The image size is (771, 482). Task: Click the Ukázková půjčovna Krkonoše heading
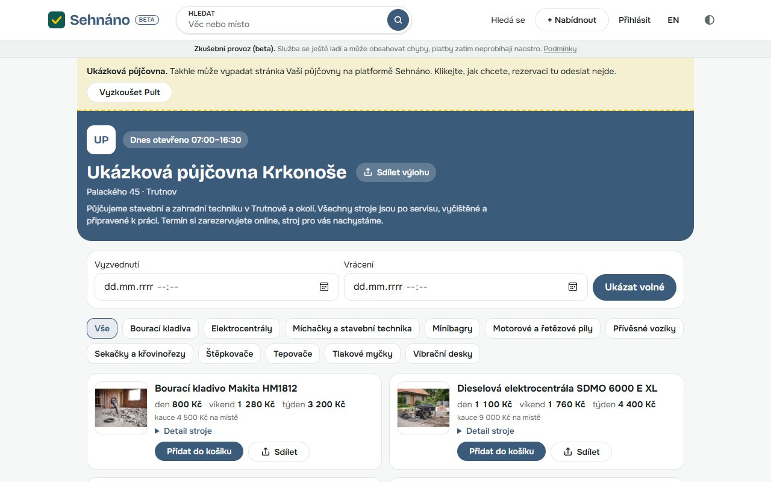click(217, 172)
